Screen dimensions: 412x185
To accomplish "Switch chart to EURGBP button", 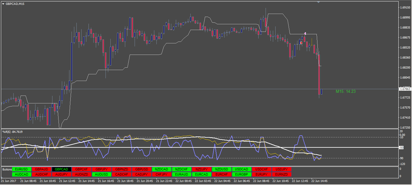I will [x=242, y=174].
